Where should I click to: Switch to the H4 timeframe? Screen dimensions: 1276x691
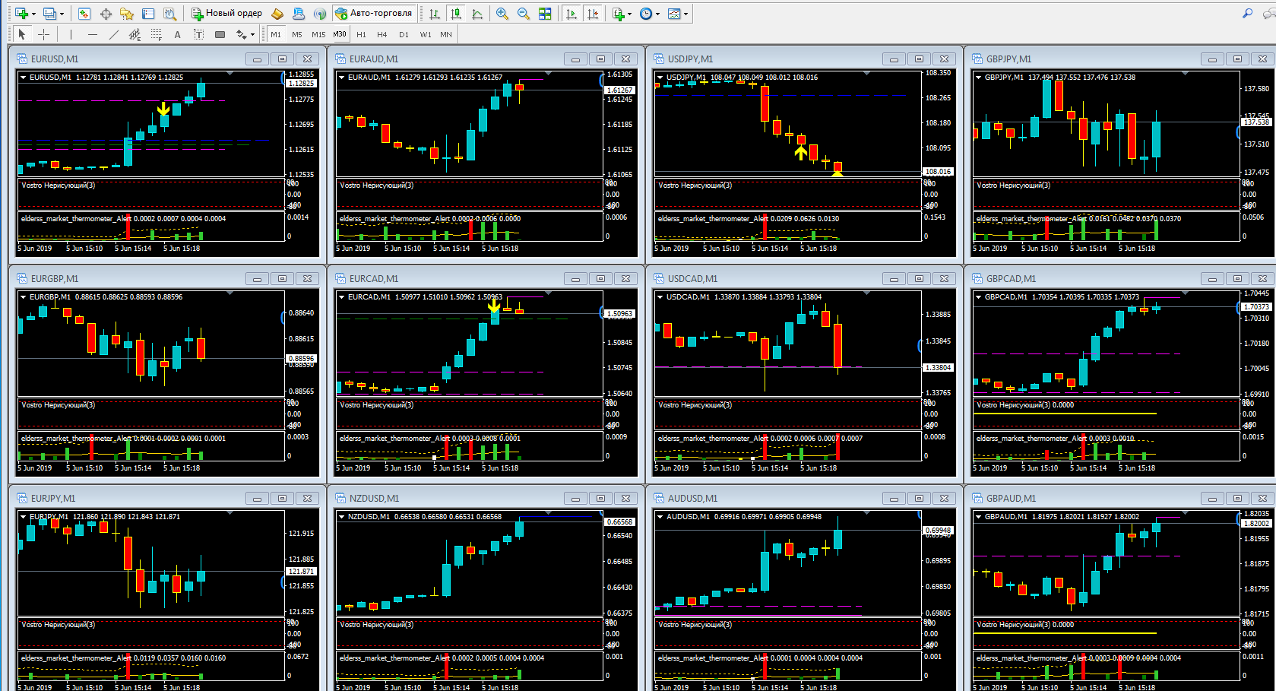[x=382, y=34]
